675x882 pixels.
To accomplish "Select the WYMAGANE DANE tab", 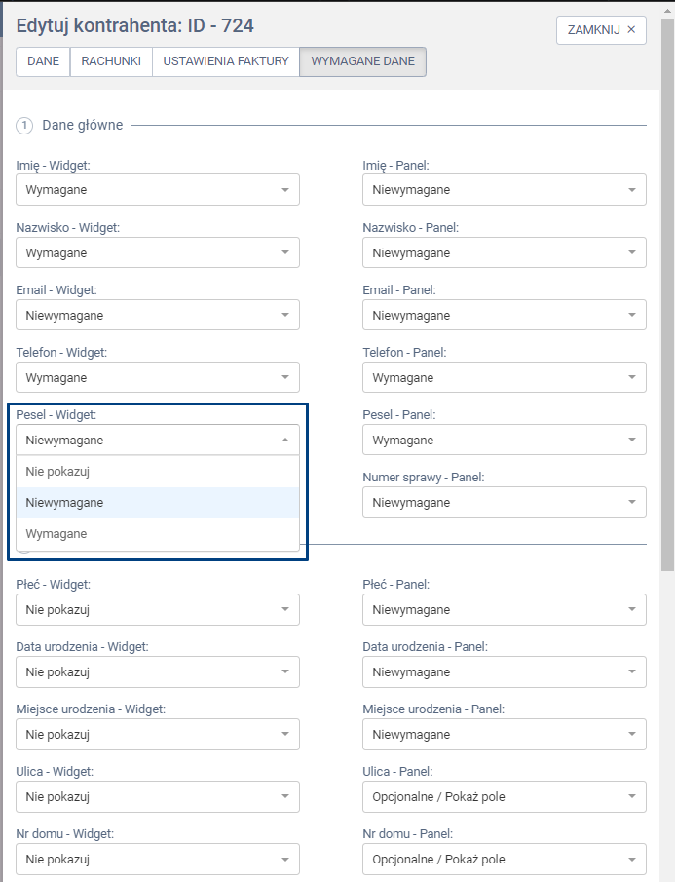I will 362,61.
